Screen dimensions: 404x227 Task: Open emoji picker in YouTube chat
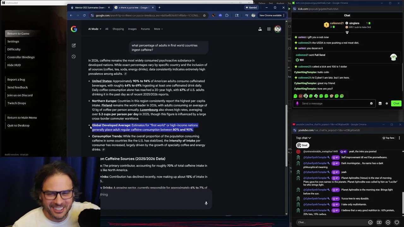370,222
